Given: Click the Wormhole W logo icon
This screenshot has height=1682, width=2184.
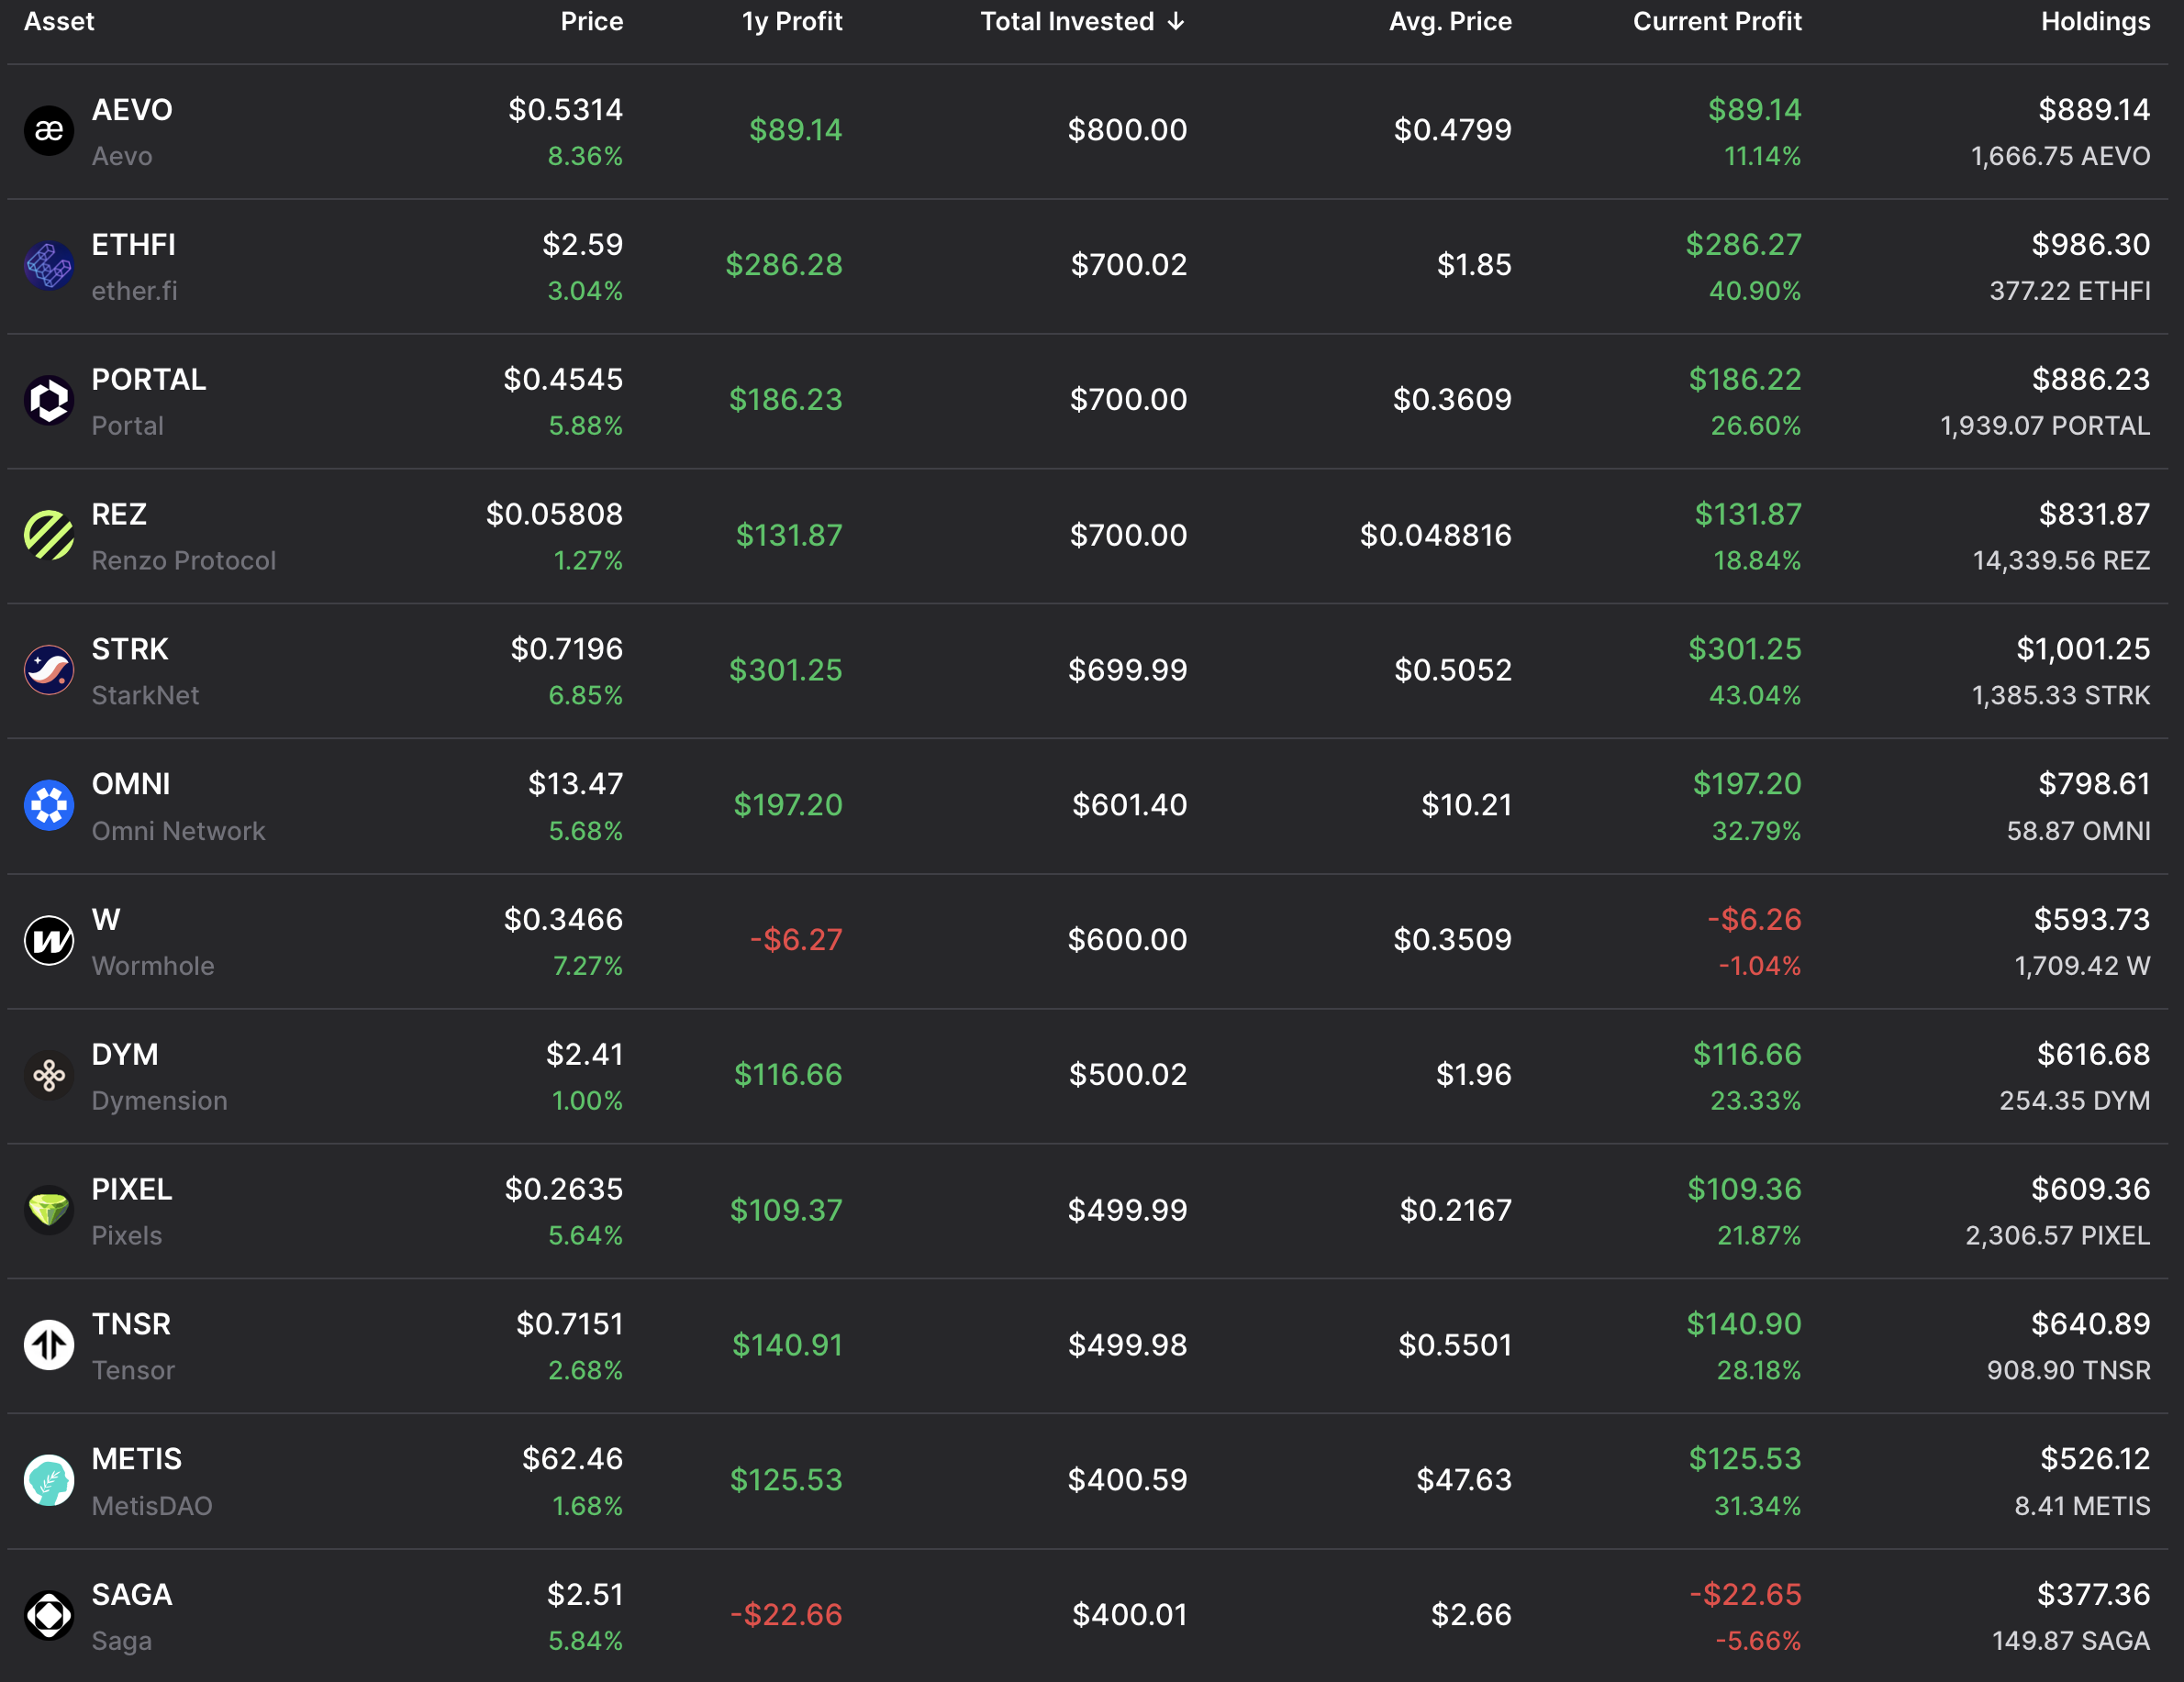Looking at the screenshot, I should point(49,940).
